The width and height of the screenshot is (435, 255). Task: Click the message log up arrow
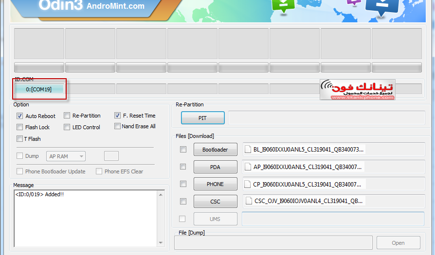[x=161, y=195]
